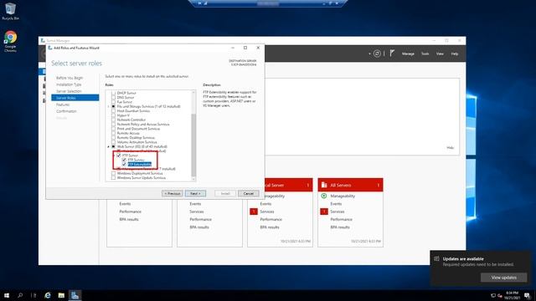The height and width of the screenshot is (301, 536).
Task: Select the Server Manager taskbar icon
Action: point(75,295)
